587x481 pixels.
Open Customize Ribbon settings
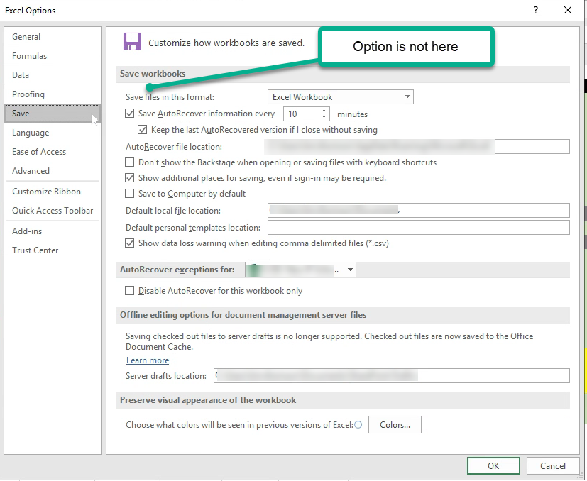tap(43, 191)
